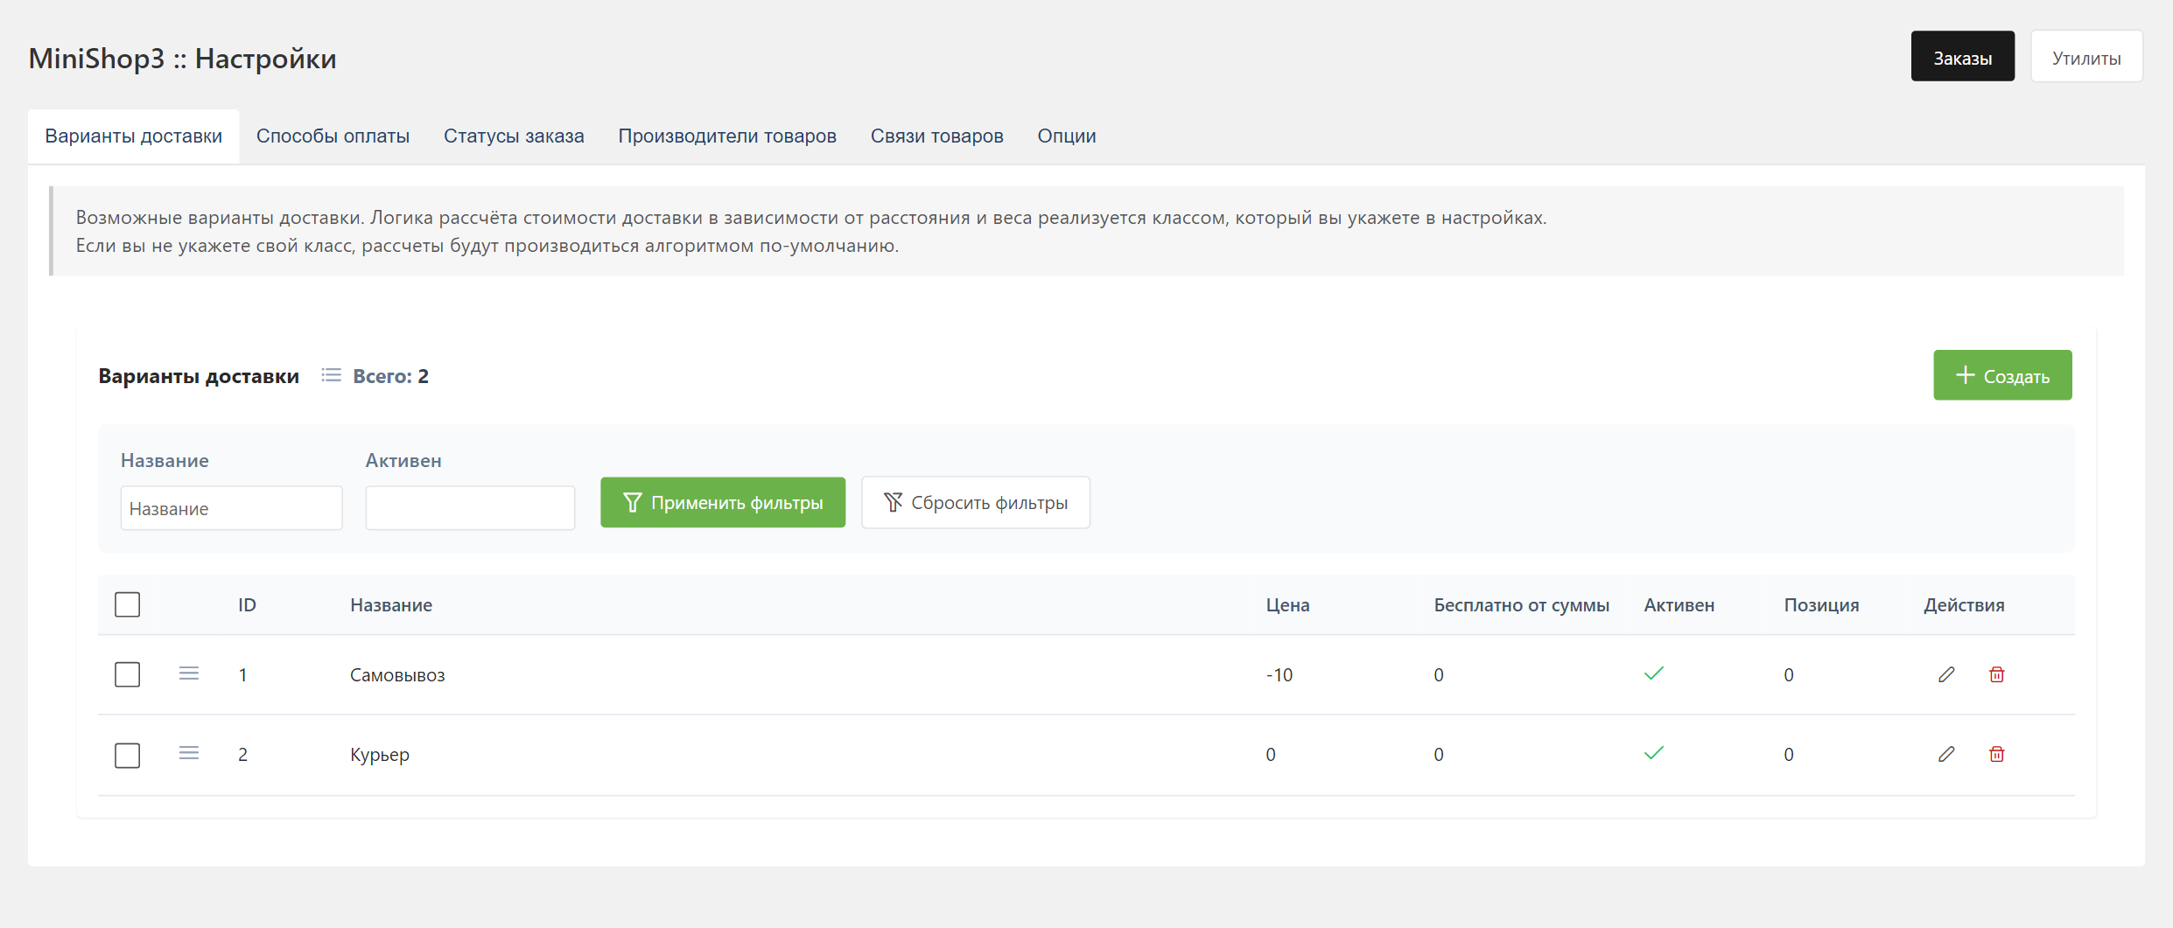
Task: Edit the Самовывоз delivery with pencil icon
Action: [x=1946, y=674]
